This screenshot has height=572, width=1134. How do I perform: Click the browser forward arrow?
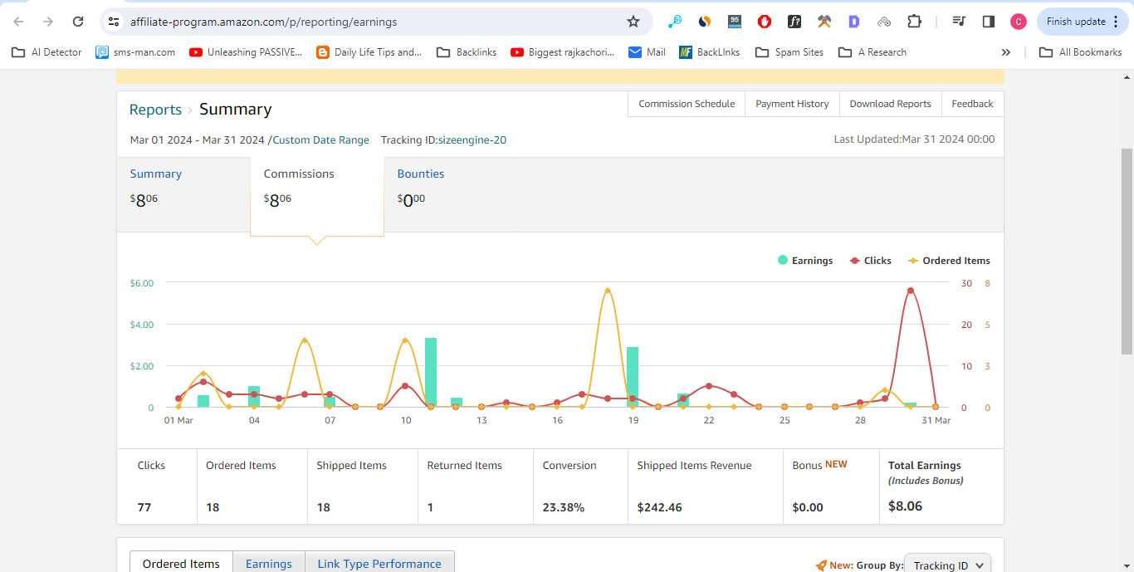(48, 22)
